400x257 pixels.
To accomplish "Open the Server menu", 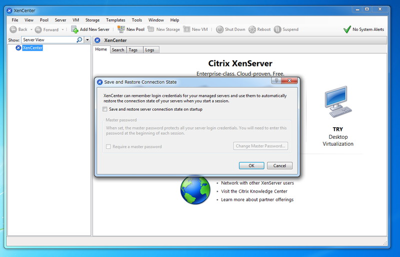I will [60, 20].
